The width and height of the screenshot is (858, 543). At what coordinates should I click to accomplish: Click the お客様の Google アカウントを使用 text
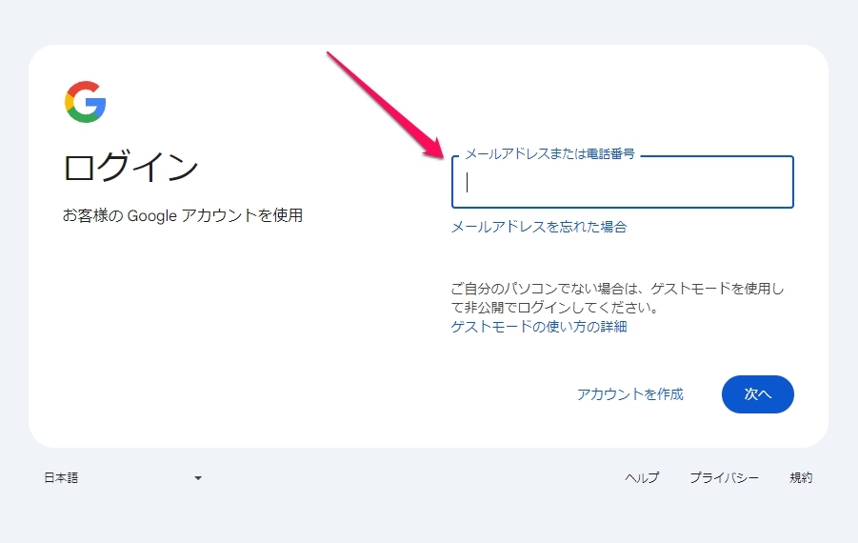coord(183,215)
